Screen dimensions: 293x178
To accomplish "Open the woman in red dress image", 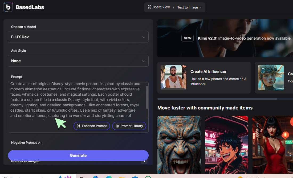I will point(272,145).
